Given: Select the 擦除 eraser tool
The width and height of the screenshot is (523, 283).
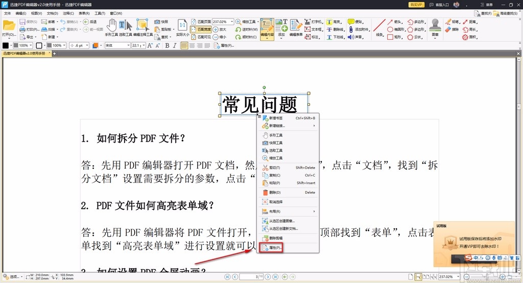Looking at the screenshot, I should 453,29.
